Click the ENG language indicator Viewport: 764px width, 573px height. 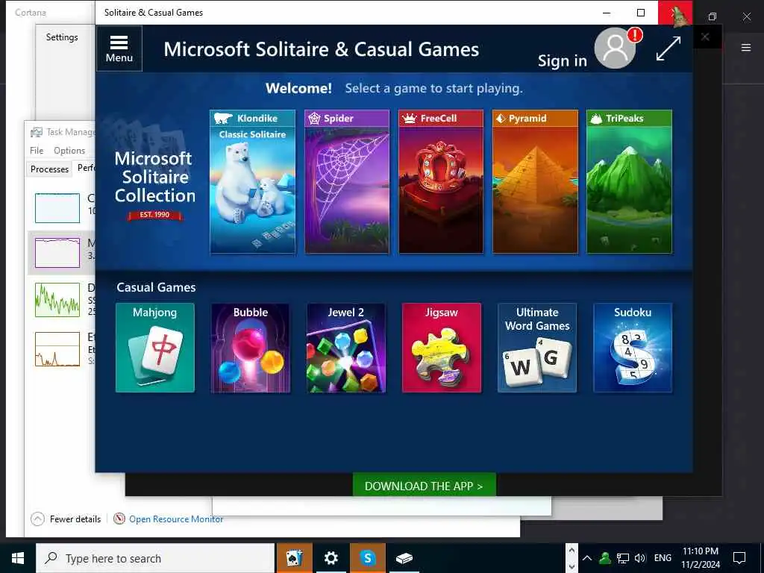click(x=663, y=558)
